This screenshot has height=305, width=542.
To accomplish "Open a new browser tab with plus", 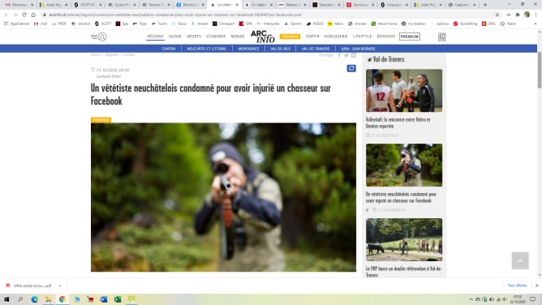I will 485,5.
